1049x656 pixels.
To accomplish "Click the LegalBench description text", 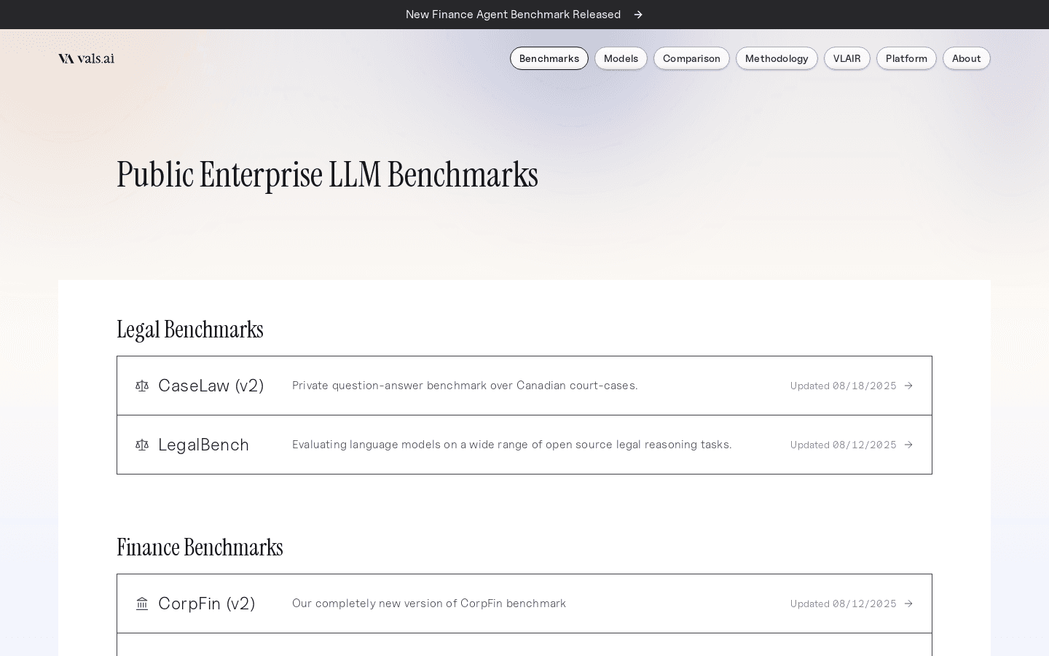I will click(512, 445).
